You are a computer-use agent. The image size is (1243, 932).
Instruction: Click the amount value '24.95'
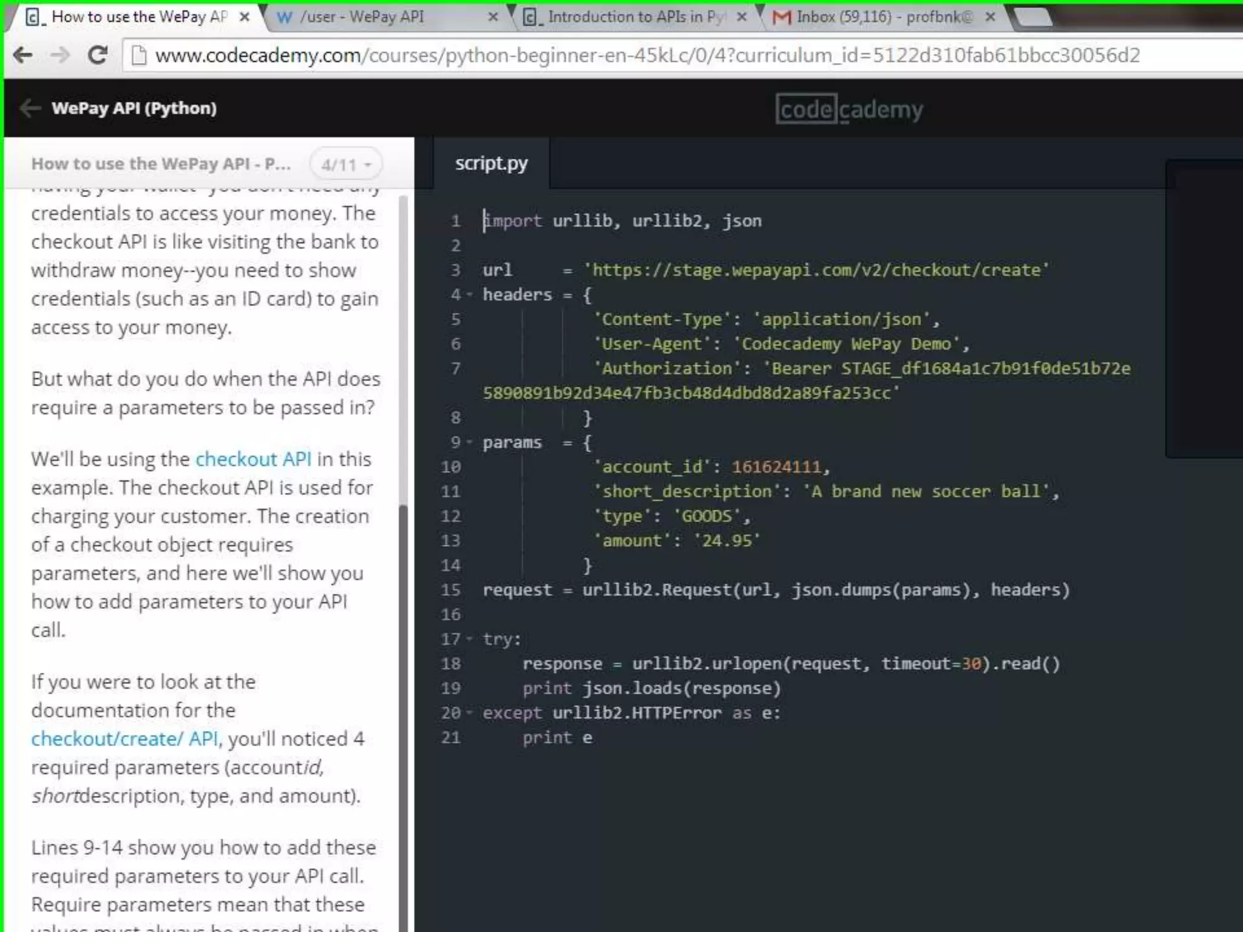click(x=726, y=541)
